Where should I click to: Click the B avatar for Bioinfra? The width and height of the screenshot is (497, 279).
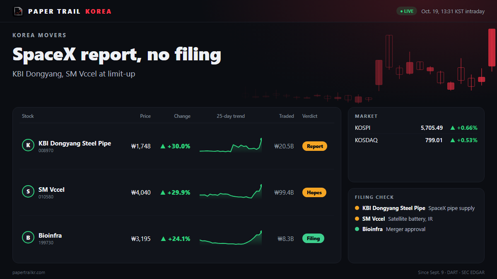tap(28, 238)
